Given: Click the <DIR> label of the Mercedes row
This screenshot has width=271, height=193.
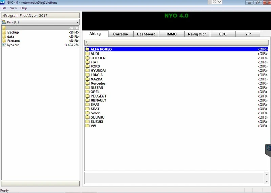Looking at the screenshot, I should (263, 83).
